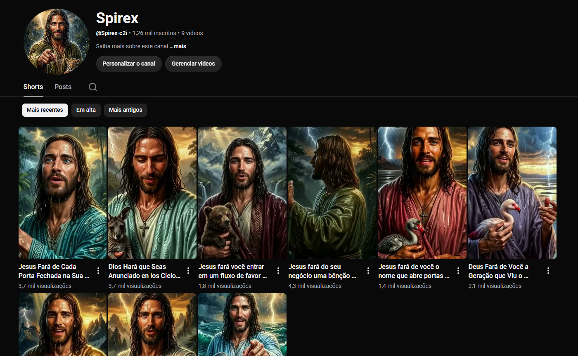The height and width of the screenshot is (356, 578).
Task: Select the "Mais antigos" filter chip
Action: tap(126, 110)
